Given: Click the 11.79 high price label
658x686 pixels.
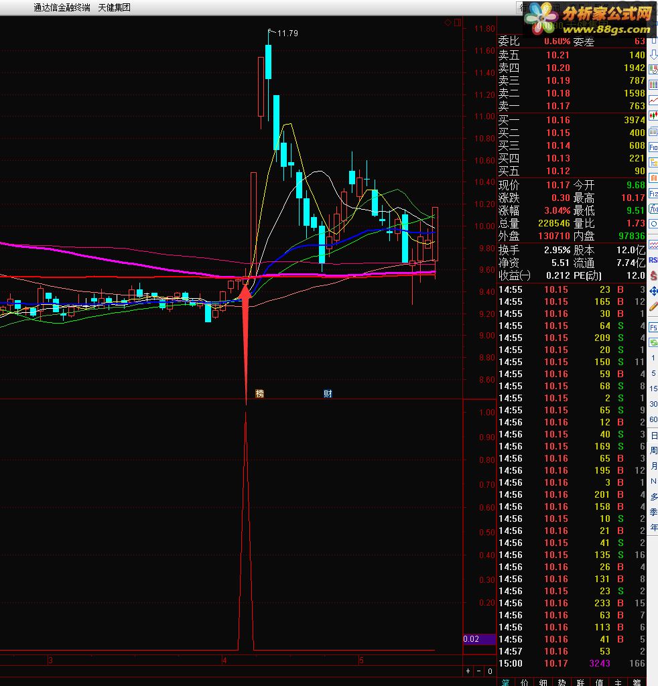Looking at the screenshot, I should 287,33.
